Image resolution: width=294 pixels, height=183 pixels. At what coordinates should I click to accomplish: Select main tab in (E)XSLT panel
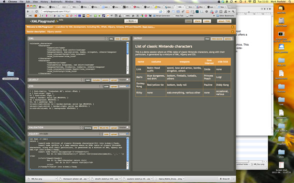coord(88,80)
